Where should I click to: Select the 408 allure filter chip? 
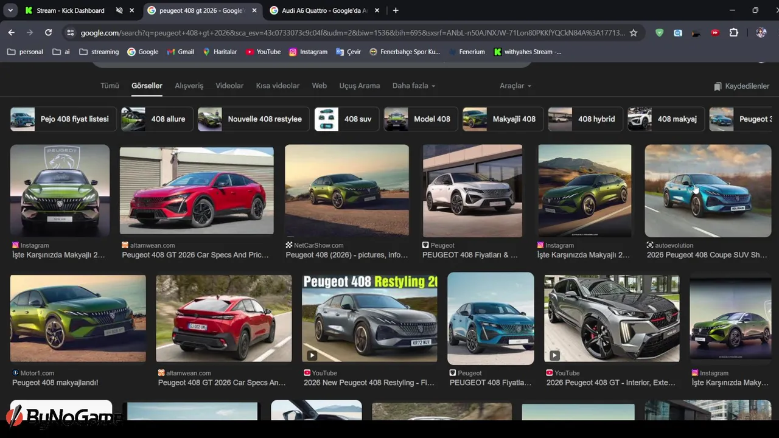(157, 119)
